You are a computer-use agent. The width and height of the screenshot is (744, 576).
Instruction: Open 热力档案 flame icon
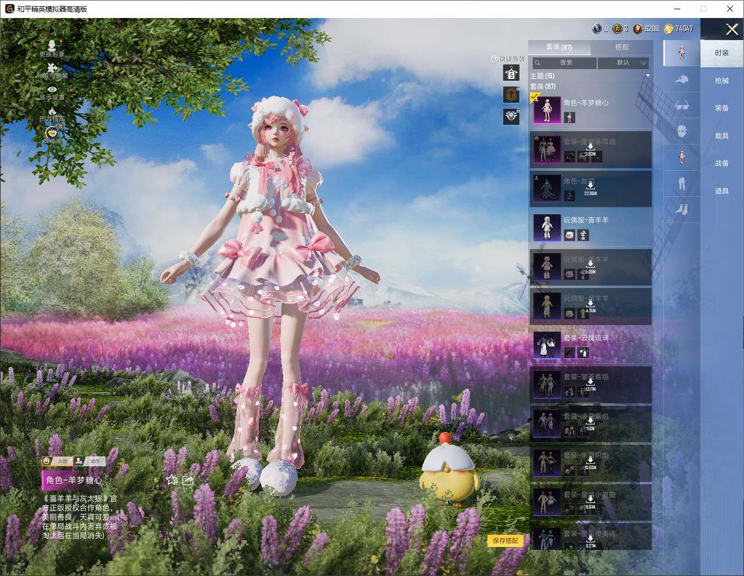pyautogui.click(x=52, y=111)
